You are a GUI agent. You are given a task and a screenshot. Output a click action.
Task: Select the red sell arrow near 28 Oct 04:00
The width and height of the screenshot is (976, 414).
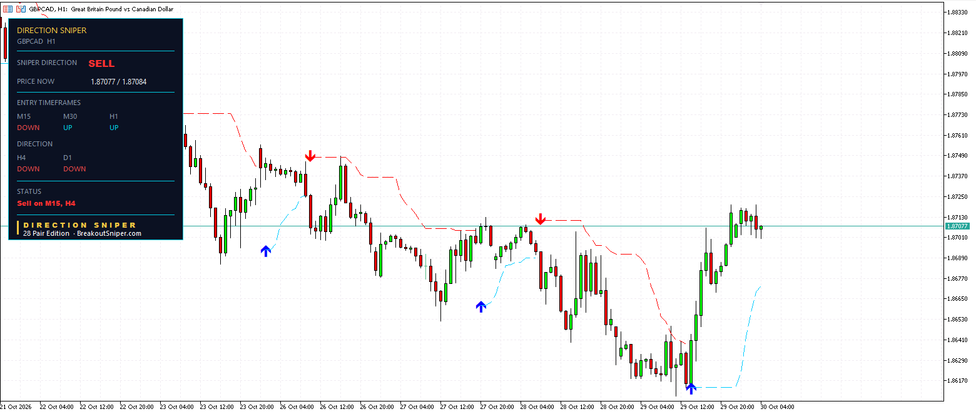click(541, 219)
